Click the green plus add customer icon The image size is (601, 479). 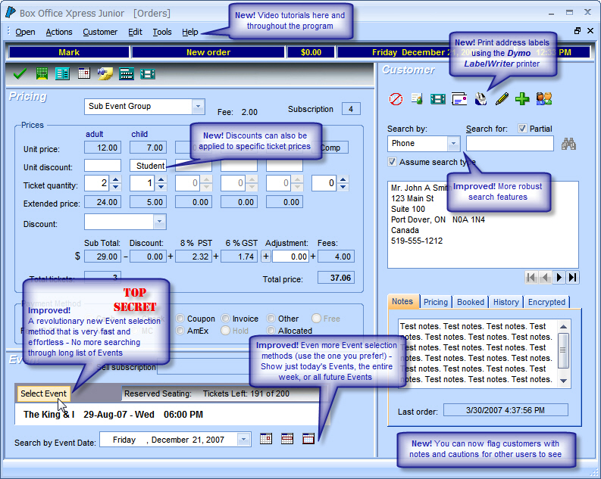pyautogui.click(x=522, y=99)
